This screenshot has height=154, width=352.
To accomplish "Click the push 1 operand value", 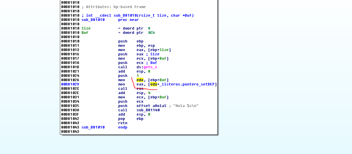I will 138,76.
